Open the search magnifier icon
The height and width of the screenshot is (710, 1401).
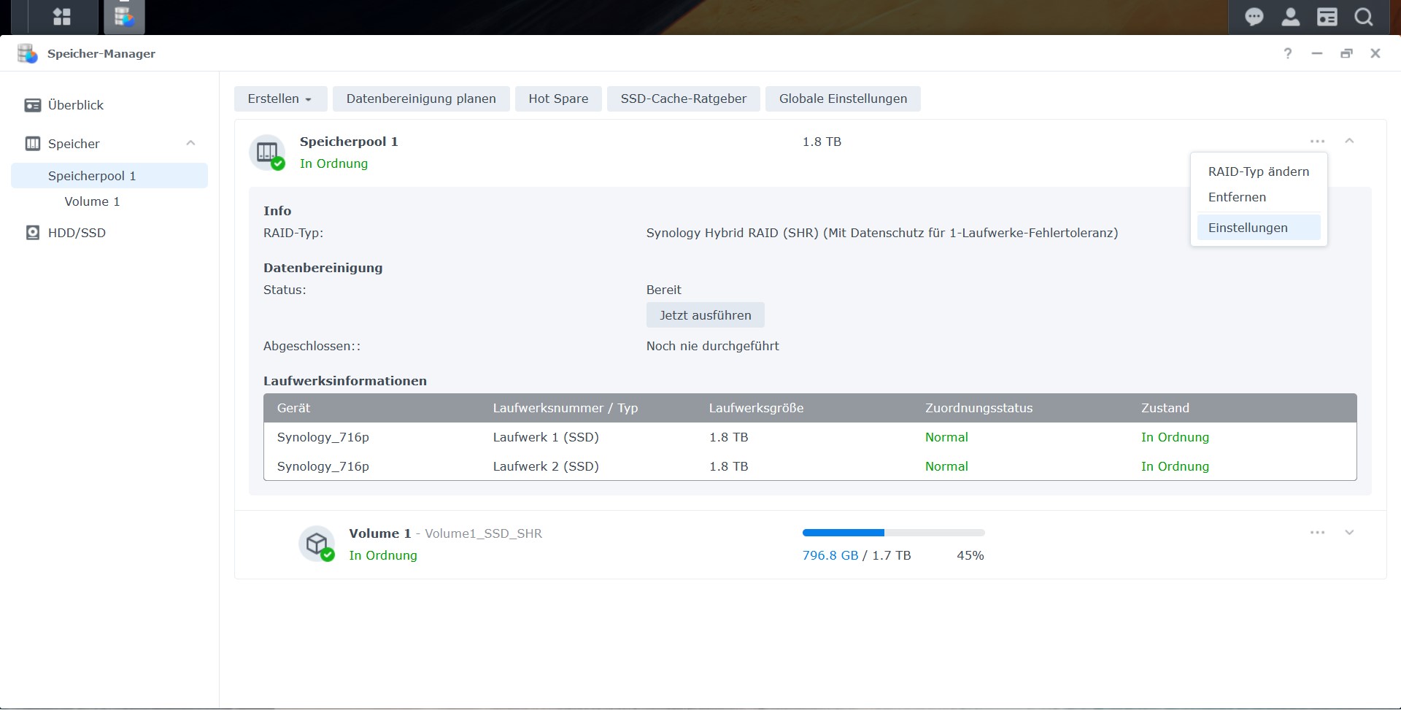click(1363, 17)
